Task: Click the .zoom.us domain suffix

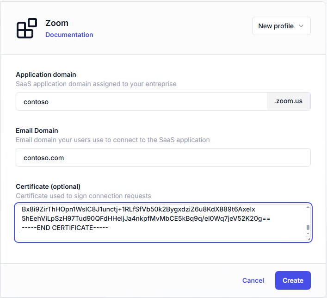Action: [x=289, y=101]
